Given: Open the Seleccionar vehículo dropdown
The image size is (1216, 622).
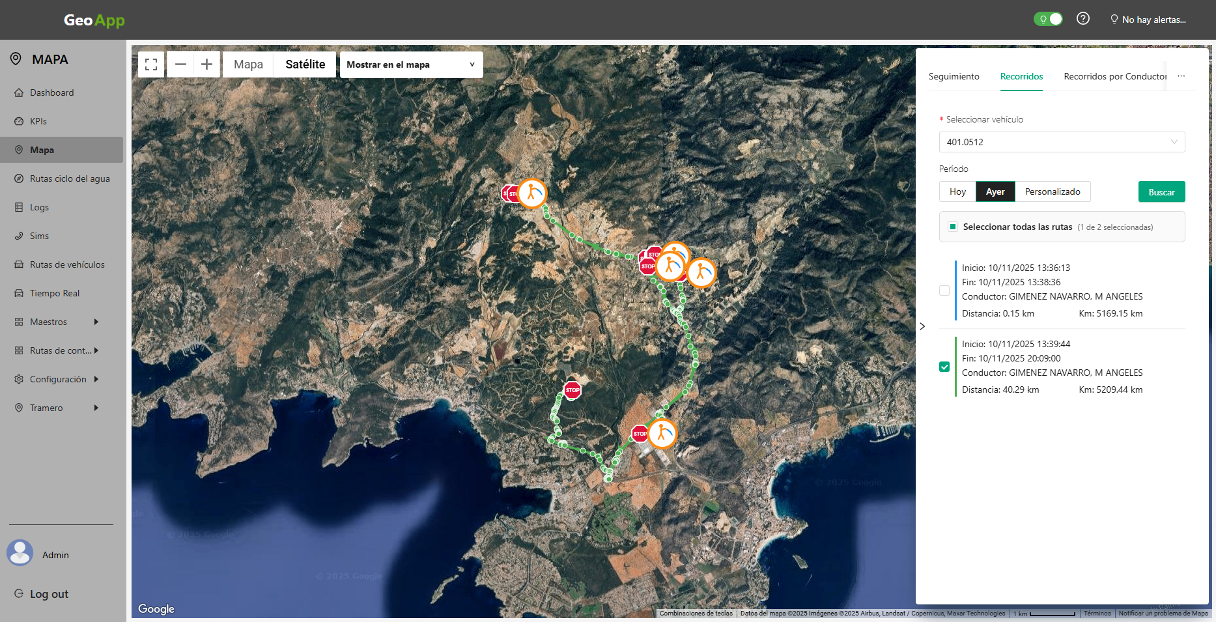Looking at the screenshot, I should (1061, 141).
